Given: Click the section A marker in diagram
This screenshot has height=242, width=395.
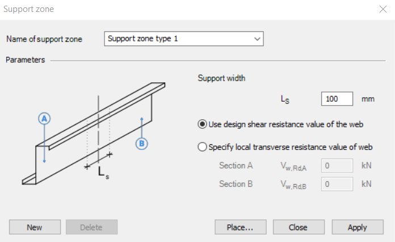Looking at the screenshot, I should click(44, 119).
